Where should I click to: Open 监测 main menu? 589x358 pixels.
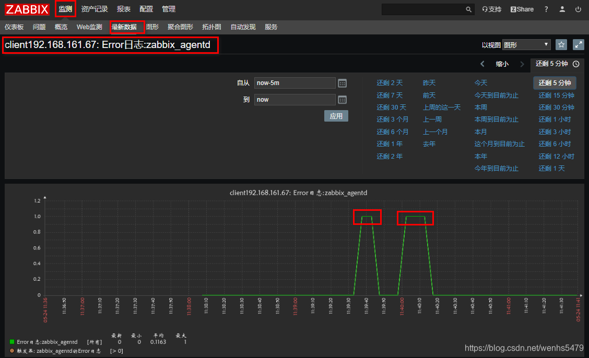(65, 9)
